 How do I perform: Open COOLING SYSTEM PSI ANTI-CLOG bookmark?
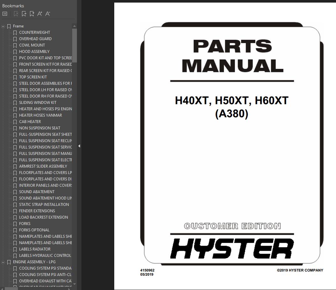tap(45, 275)
